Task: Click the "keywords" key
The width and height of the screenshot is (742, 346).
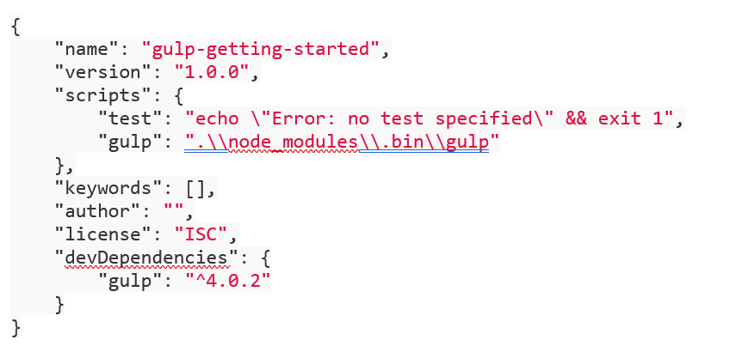Action: 109,188
